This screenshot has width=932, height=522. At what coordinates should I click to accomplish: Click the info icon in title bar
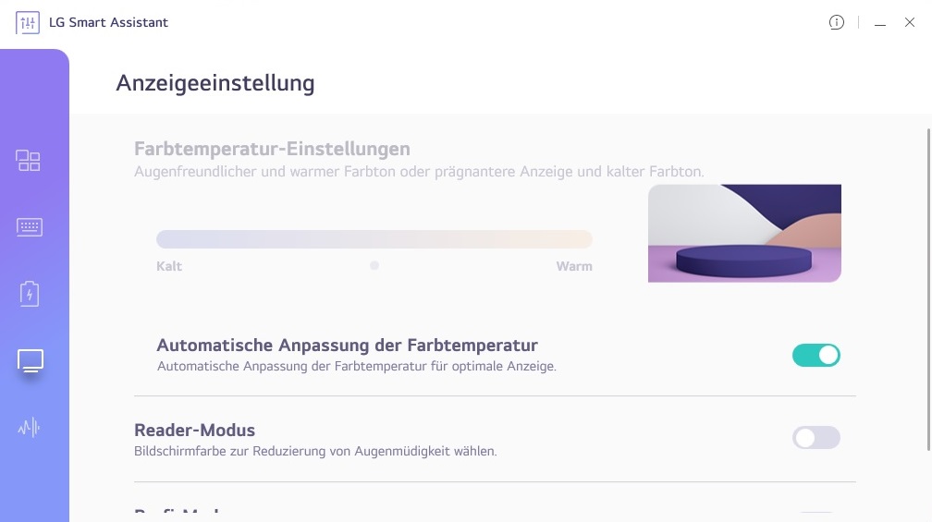click(x=837, y=22)
